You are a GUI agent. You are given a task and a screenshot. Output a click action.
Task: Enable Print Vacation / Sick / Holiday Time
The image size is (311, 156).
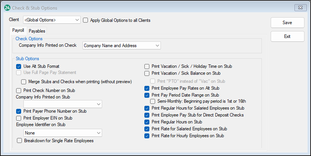pos(147,66)
